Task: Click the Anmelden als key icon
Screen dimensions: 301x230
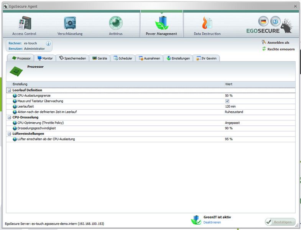Action: click(x=264, y=42)
